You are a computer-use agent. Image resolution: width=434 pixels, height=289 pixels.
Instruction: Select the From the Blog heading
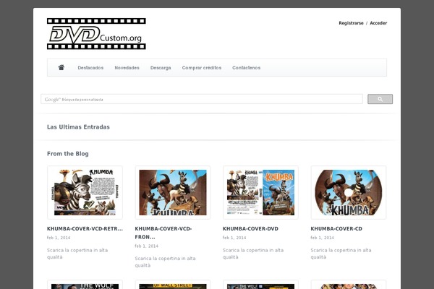68,153
